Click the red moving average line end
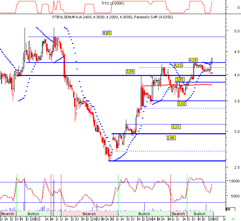 point(211,85)
